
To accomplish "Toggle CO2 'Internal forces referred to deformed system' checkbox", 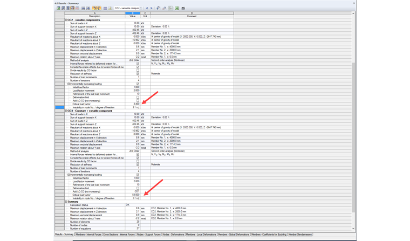I will pos(138,64).
